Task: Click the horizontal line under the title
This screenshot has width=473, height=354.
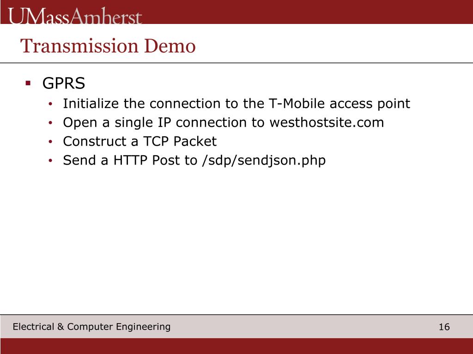Action: point(236,63)
